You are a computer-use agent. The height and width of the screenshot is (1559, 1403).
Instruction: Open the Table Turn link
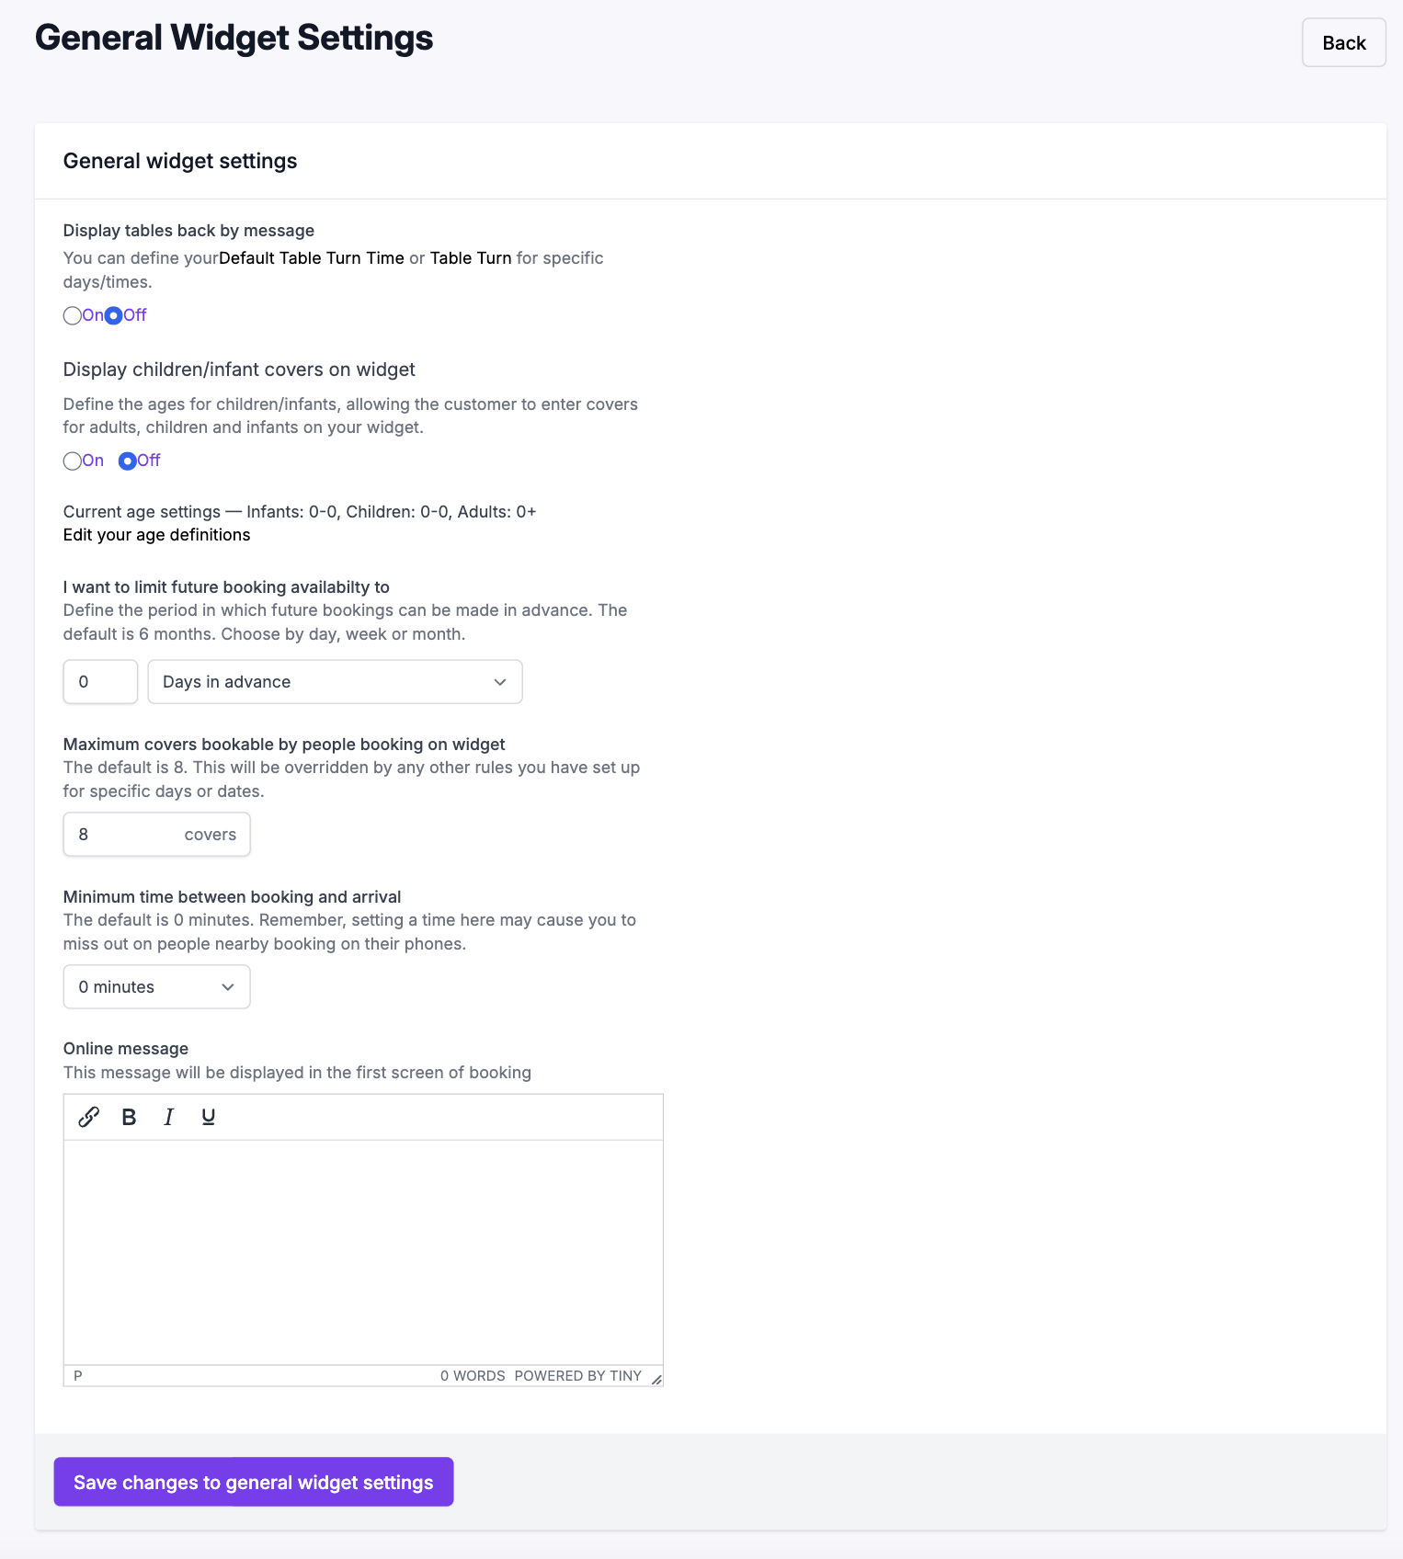coord(471,258)
